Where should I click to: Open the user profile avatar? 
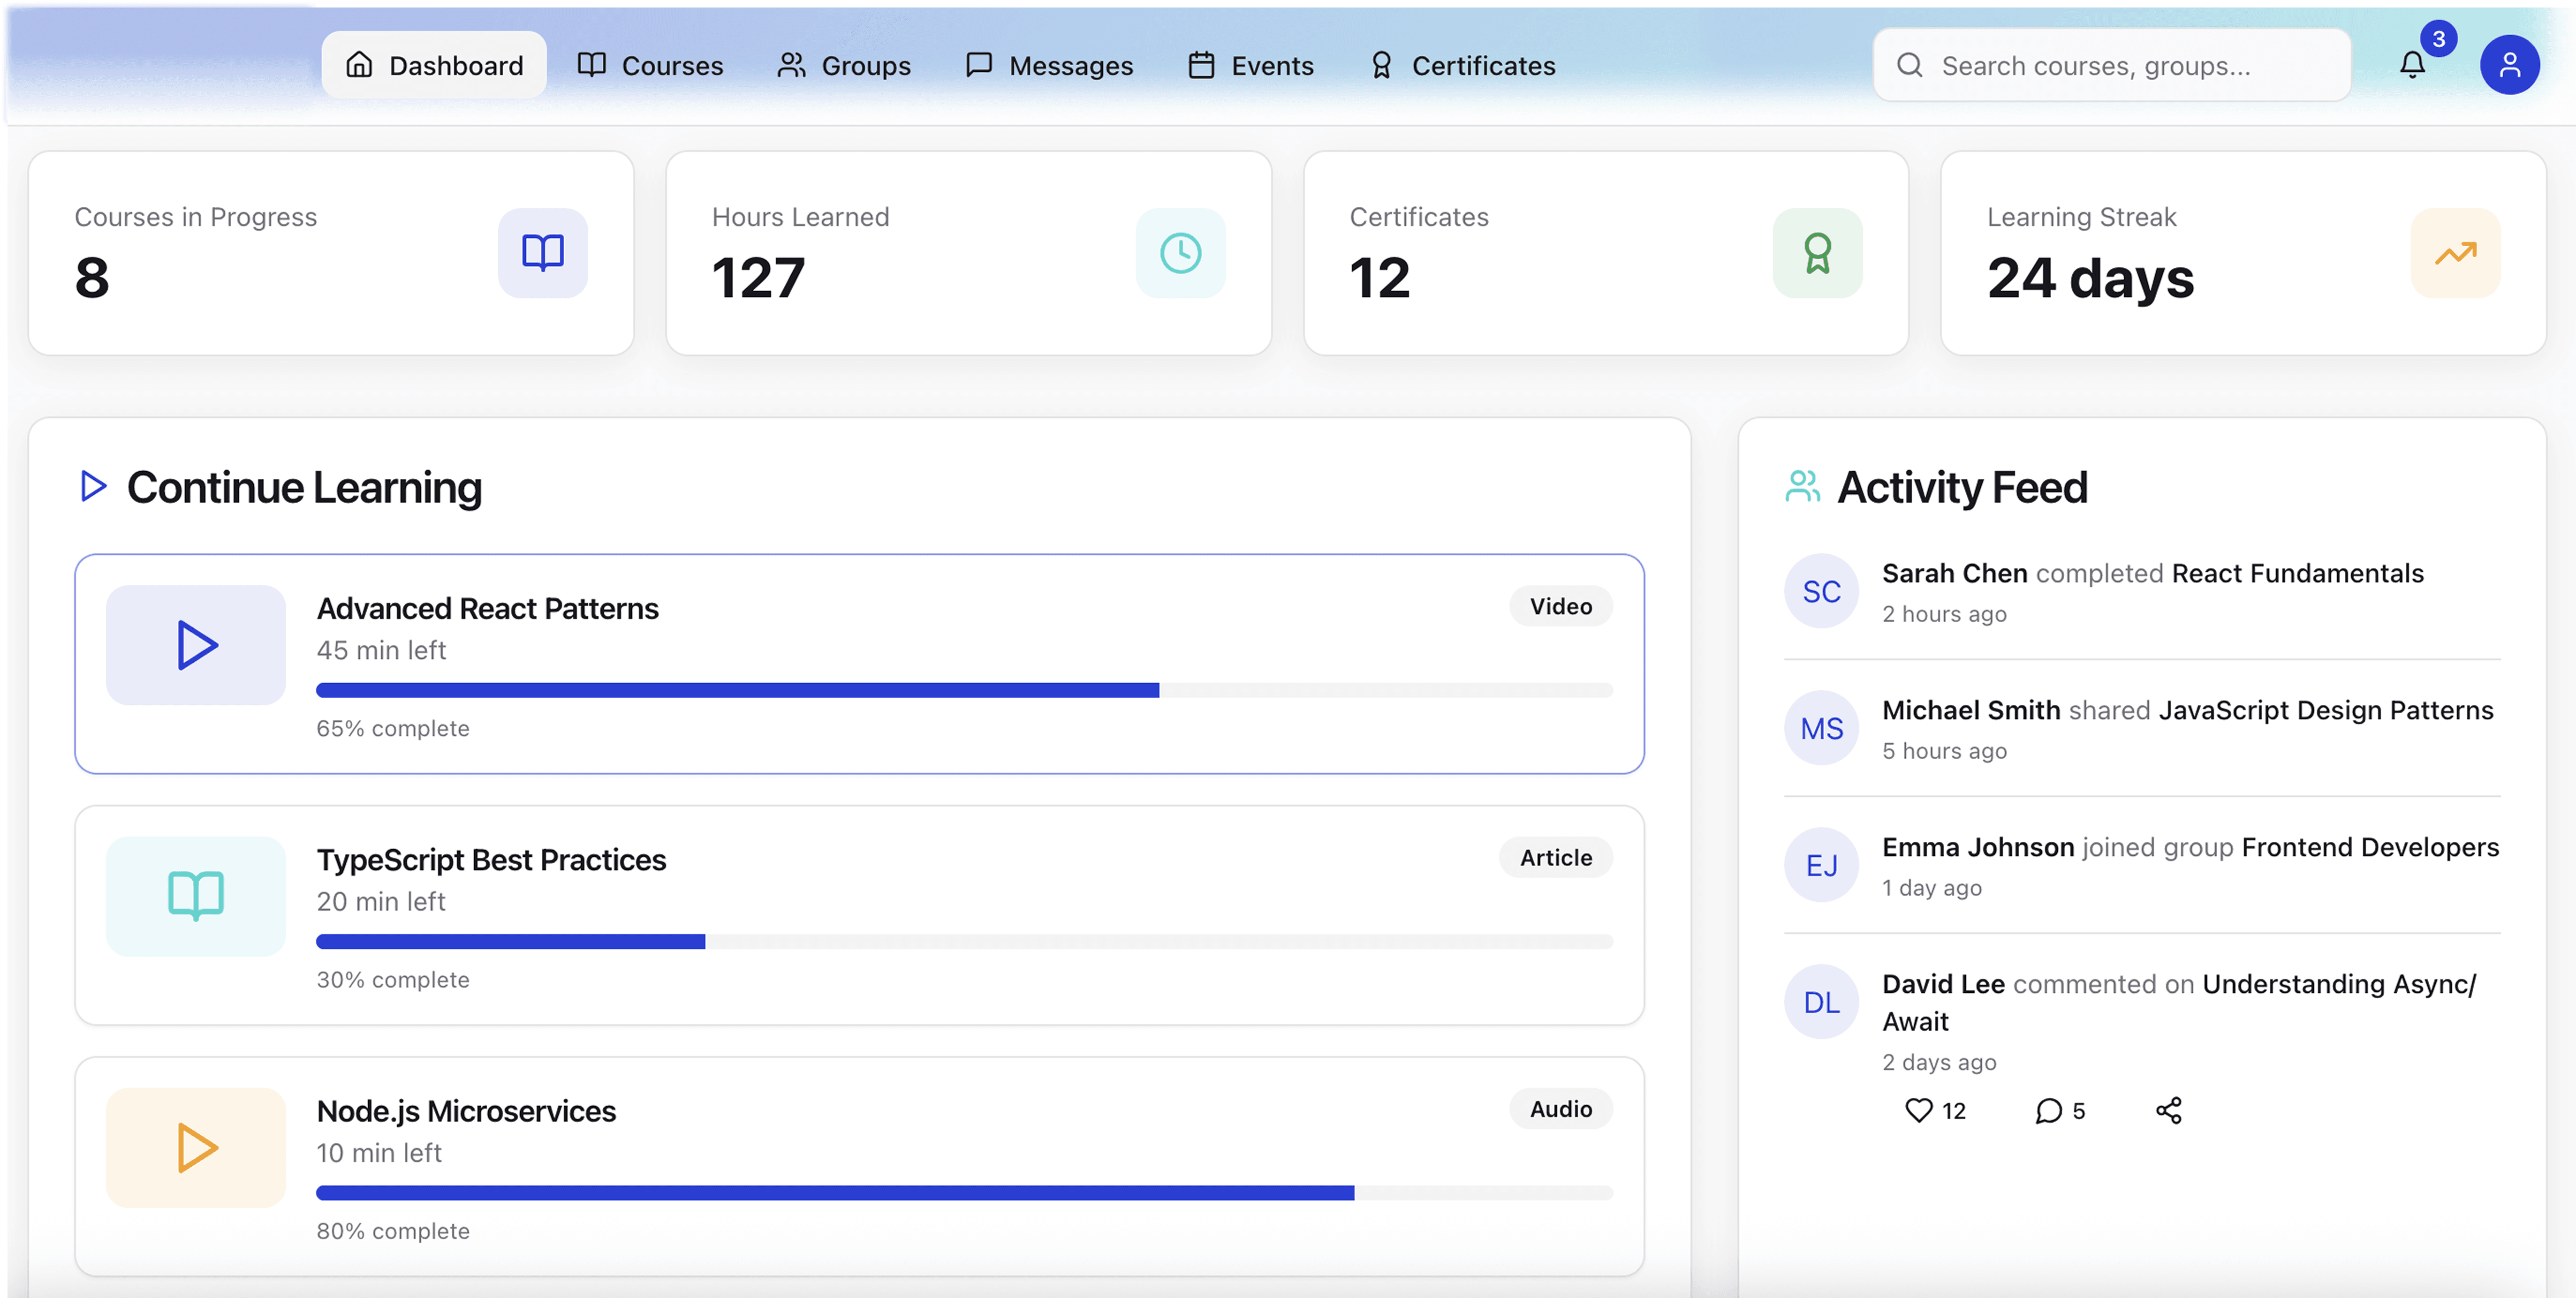2509,65
